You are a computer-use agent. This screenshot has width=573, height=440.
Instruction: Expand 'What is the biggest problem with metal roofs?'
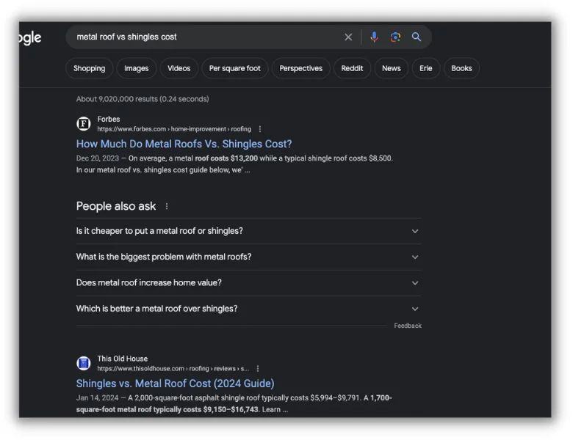coord(248,257)
